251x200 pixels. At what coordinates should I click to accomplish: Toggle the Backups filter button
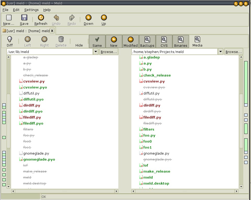click(147, 42)
